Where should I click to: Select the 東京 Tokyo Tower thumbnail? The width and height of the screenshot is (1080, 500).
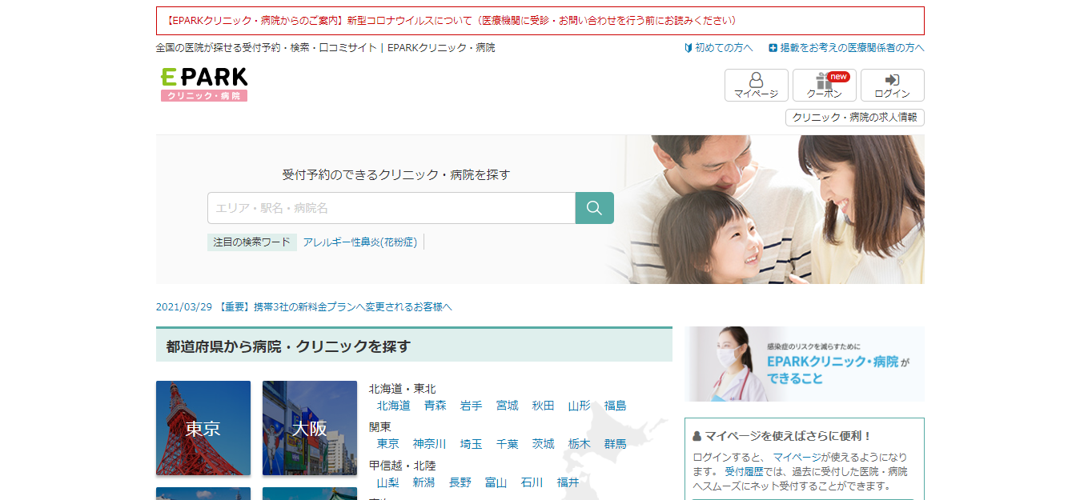point(203,428)
